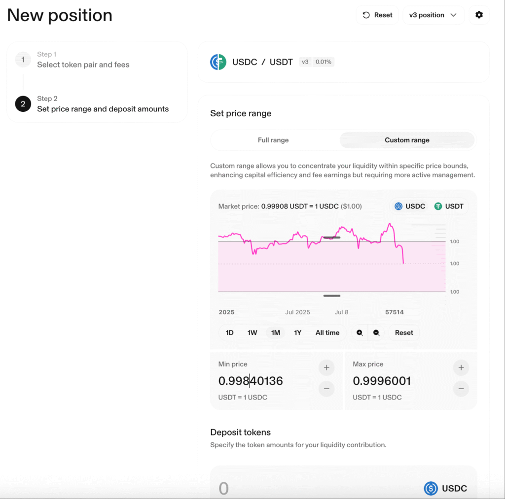
Task: Select the Full range option
Action: (273, 140)
